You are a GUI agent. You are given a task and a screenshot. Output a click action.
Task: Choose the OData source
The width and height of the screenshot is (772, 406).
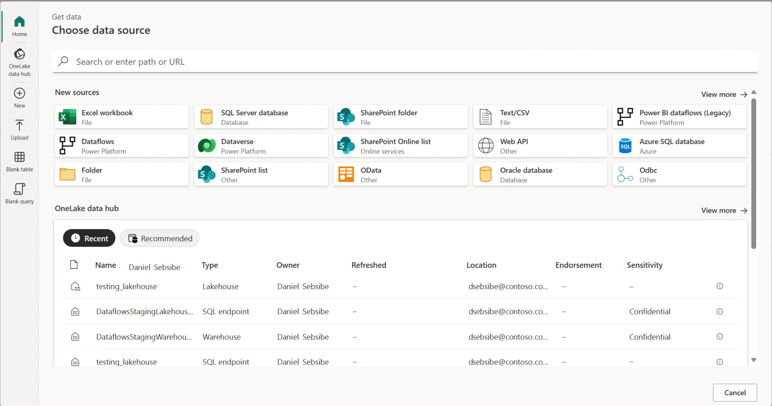click(401, 174)
